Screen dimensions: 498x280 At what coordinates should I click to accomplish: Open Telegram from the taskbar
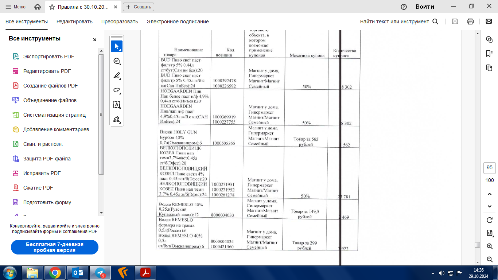pos(100,273)
